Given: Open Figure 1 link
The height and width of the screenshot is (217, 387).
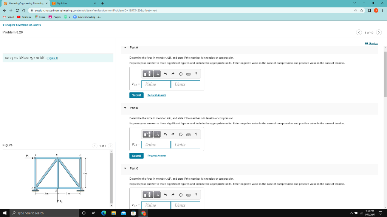Looking at the screenshot, I should click(x=52, y=58).
